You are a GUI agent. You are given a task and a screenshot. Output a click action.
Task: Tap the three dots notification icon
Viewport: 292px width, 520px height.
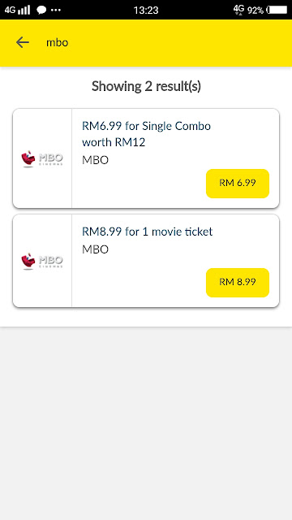tap(56, 11)
